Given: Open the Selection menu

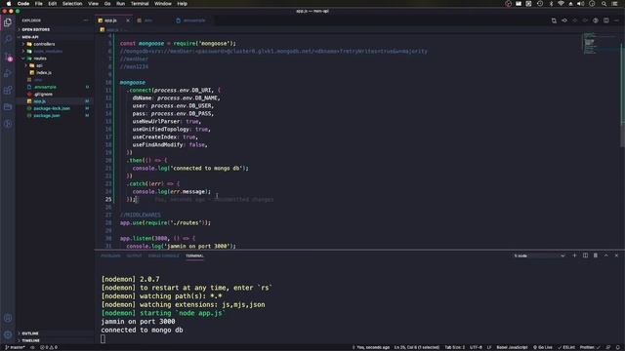Looking at the screenshot, I should point(72,4).
